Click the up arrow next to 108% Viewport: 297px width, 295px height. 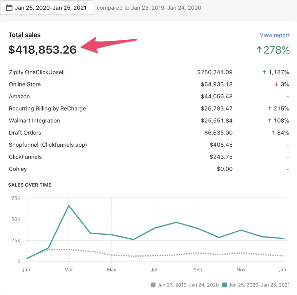(x=270, y=121)
